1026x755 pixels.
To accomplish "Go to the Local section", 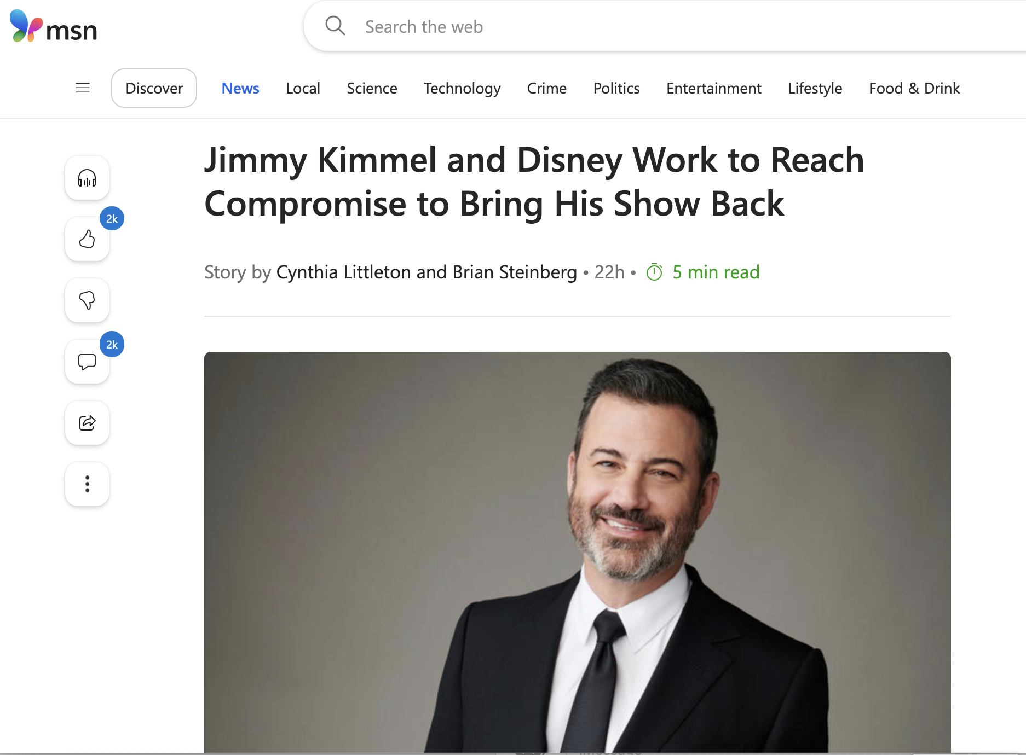I will 303,88.
